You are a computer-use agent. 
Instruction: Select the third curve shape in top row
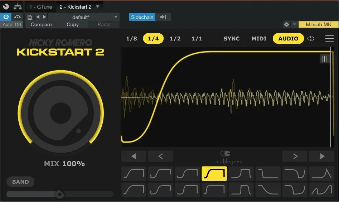(x=187, y=174)
